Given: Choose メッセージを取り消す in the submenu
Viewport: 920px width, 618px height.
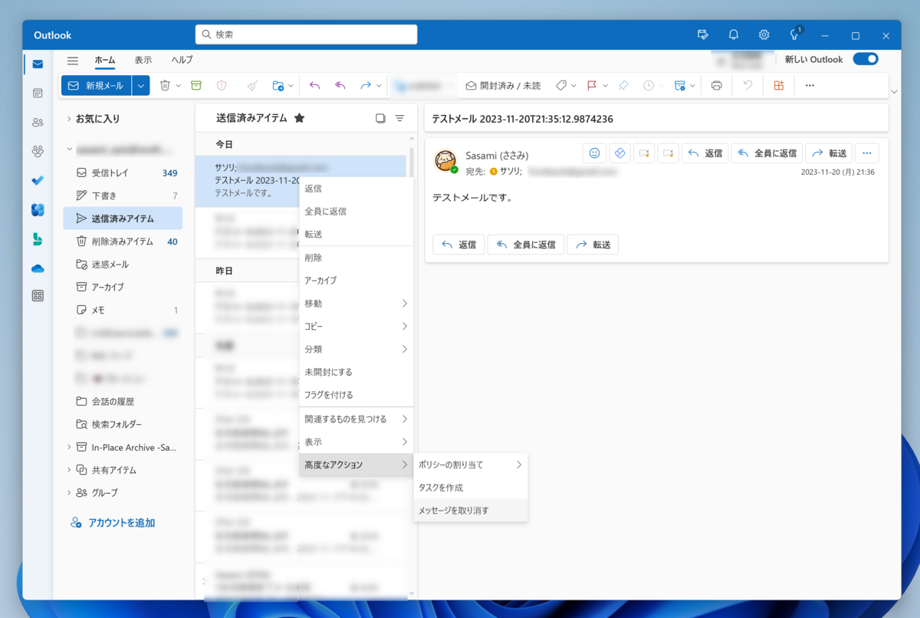Looking at the screenshot, I should point(471,511).
